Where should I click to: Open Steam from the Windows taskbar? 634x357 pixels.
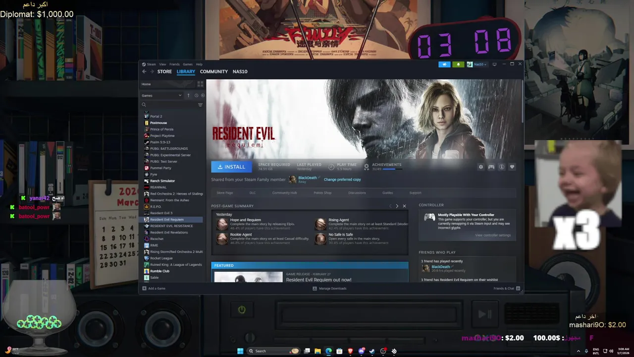(372, 351)
